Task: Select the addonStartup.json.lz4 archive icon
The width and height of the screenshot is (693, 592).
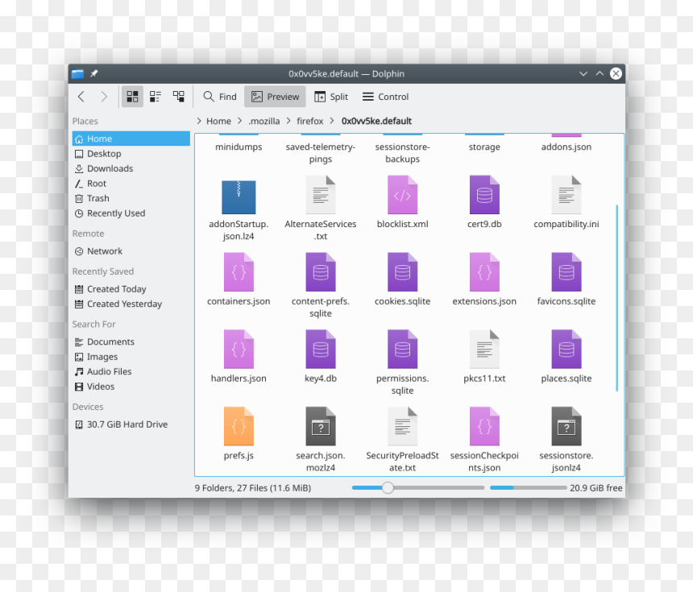Action: point(239,197)
